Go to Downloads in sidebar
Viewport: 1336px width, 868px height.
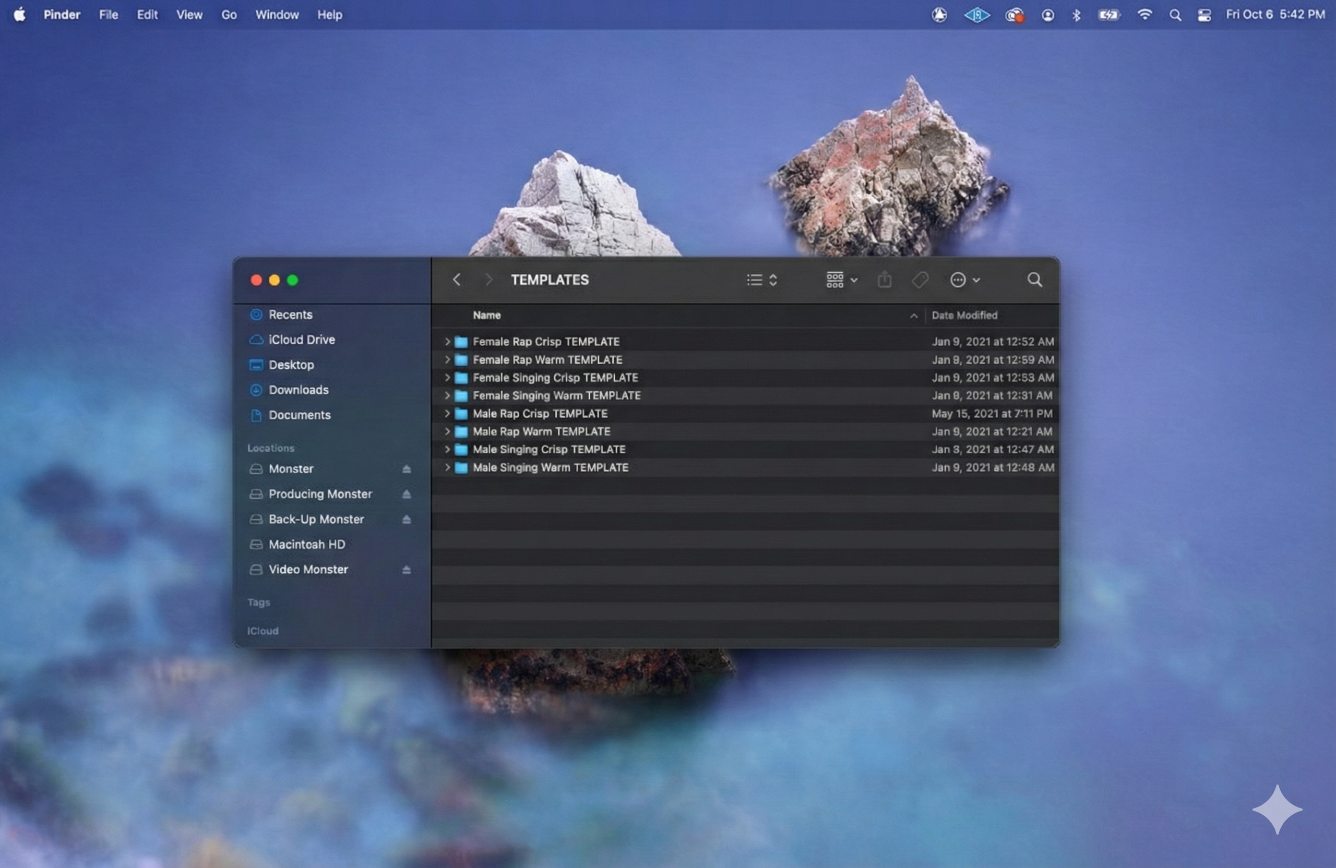pos(298,390)
